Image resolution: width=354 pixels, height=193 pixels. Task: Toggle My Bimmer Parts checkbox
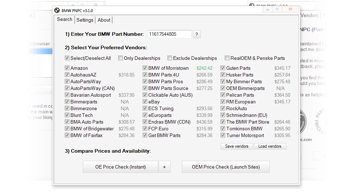[223, 81]
